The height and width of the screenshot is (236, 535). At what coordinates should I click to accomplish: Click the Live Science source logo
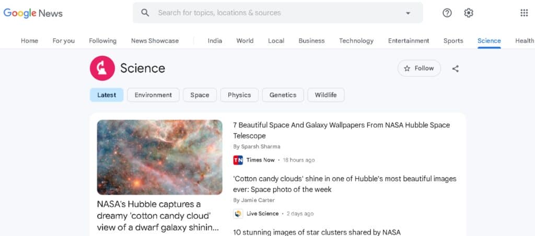pos(238,214)
